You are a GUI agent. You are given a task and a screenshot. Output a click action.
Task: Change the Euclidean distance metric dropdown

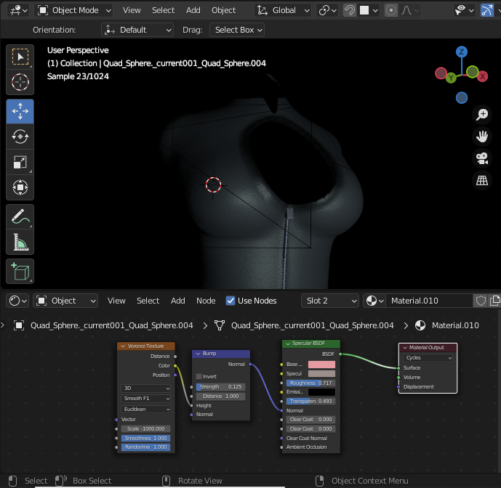[145, 409]
